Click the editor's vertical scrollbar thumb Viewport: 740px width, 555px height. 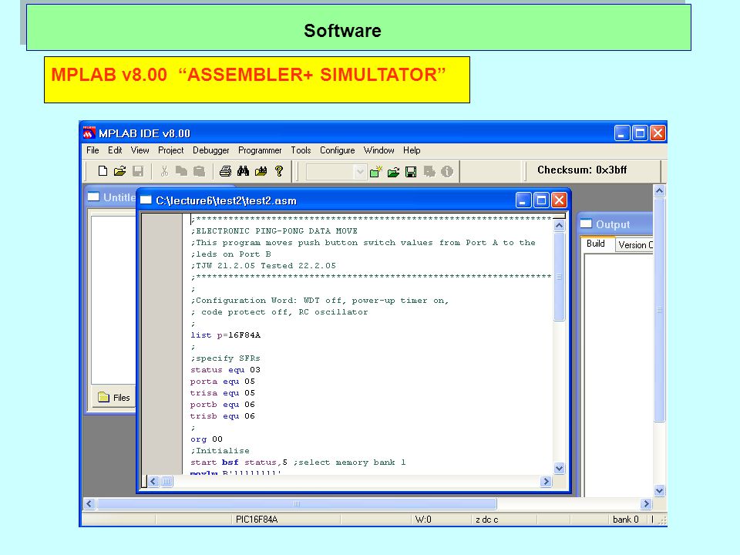560,277
